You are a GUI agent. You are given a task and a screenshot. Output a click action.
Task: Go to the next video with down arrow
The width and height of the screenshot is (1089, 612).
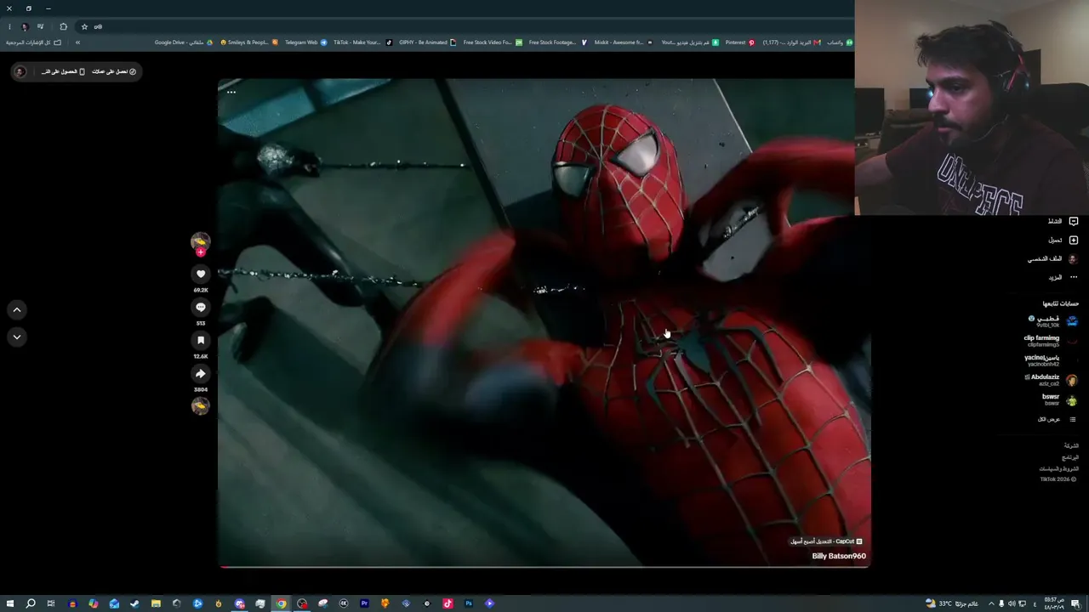(17, 337)
